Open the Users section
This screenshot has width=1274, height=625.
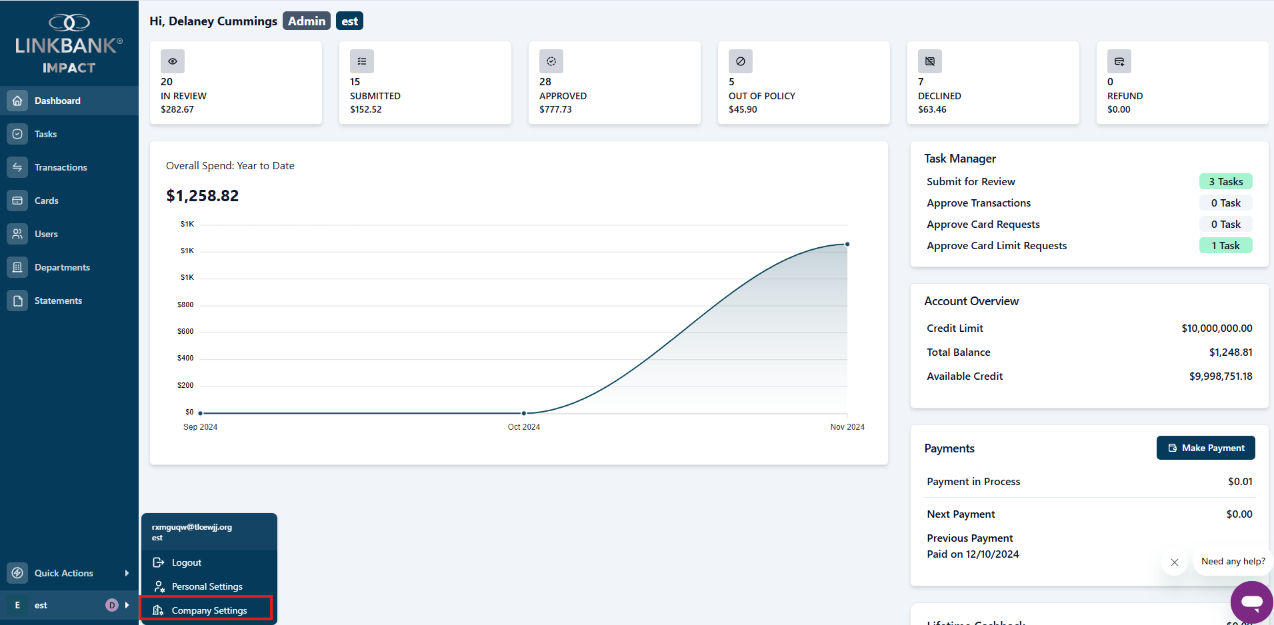[x=69, y=234]
